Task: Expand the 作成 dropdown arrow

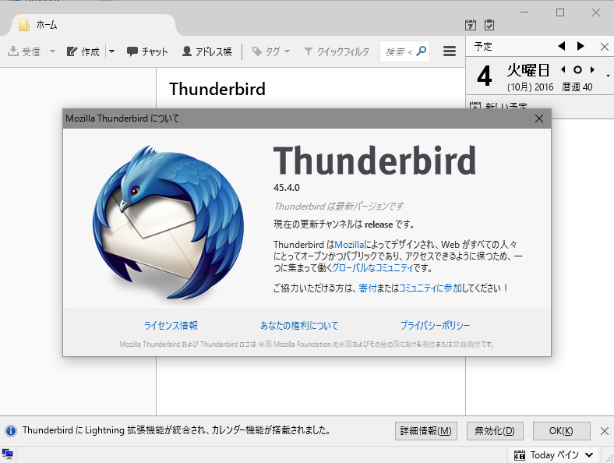Action: 111,51
